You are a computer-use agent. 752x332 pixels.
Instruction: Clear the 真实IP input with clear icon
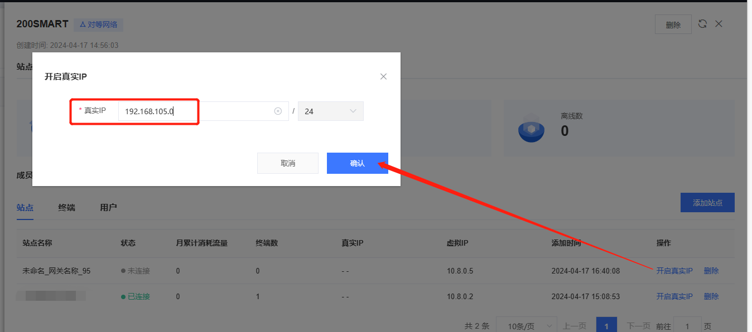(278, 111)
